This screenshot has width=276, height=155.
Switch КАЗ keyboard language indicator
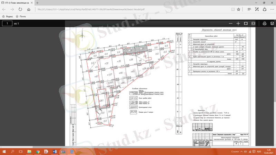[x=259, y=152]
